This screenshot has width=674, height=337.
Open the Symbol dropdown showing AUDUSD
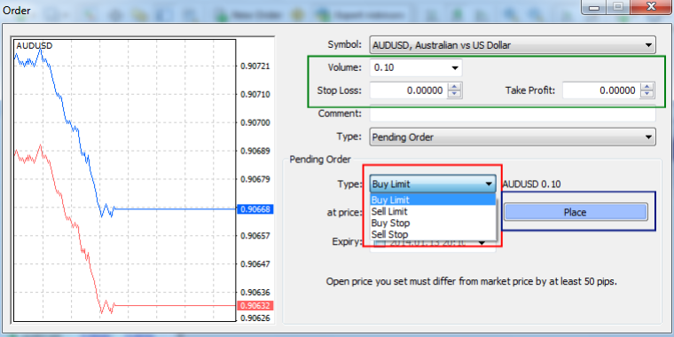(x=513, y=44)
